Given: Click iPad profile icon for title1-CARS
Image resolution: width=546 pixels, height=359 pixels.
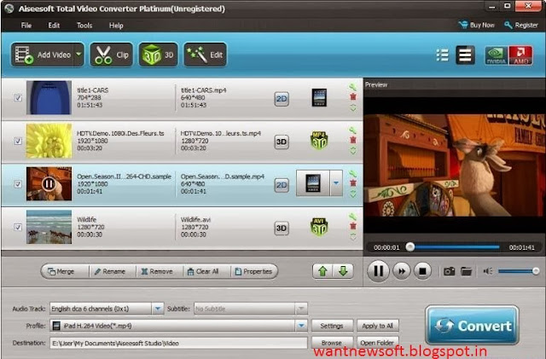Looking at the screenshot, I should (319, 98).
